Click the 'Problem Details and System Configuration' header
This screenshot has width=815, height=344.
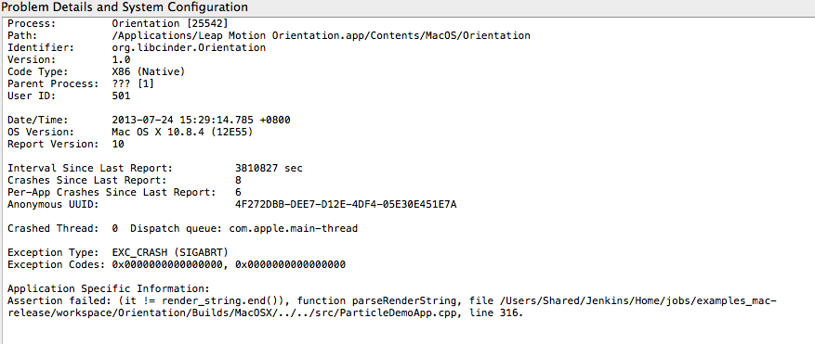(x=125, y=6)
